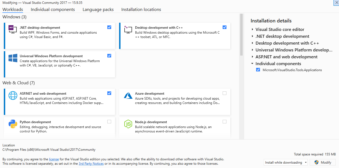The image size is (339, 168).
Task: Click the Total space required 155 MB text
Action: pyautogui.click(x=315, y=154)
